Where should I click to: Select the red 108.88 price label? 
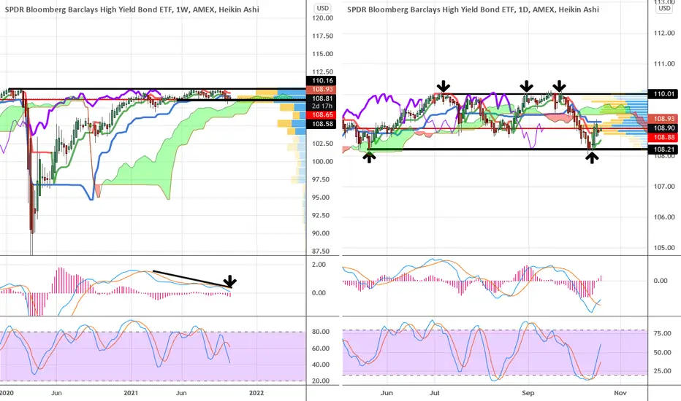tap(663, 137)
